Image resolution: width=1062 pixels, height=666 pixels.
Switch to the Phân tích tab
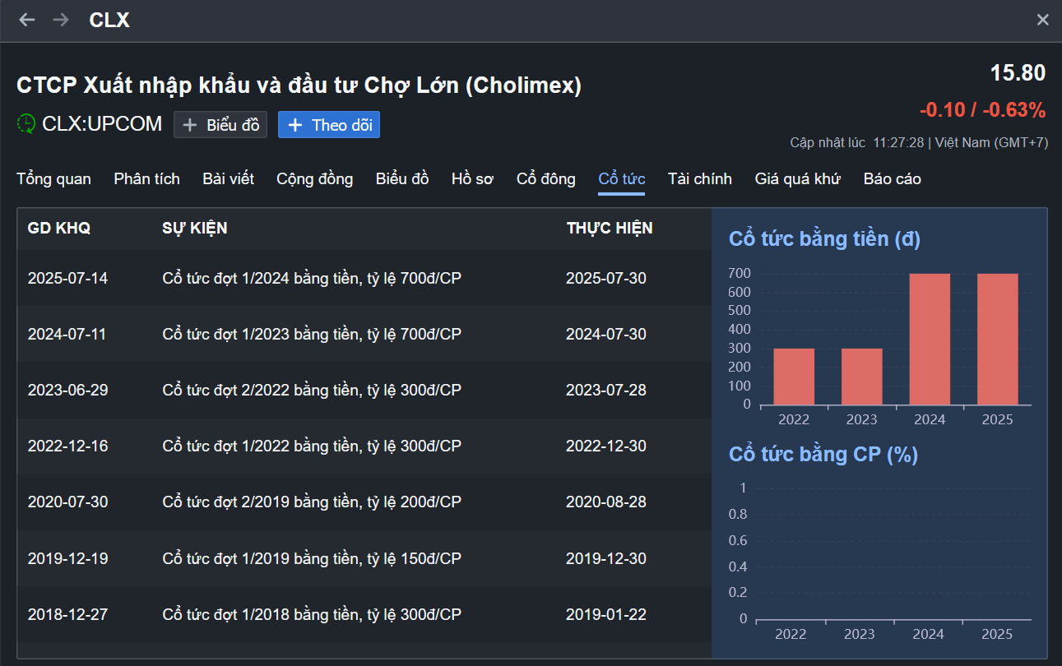click(x=147, y=179)
